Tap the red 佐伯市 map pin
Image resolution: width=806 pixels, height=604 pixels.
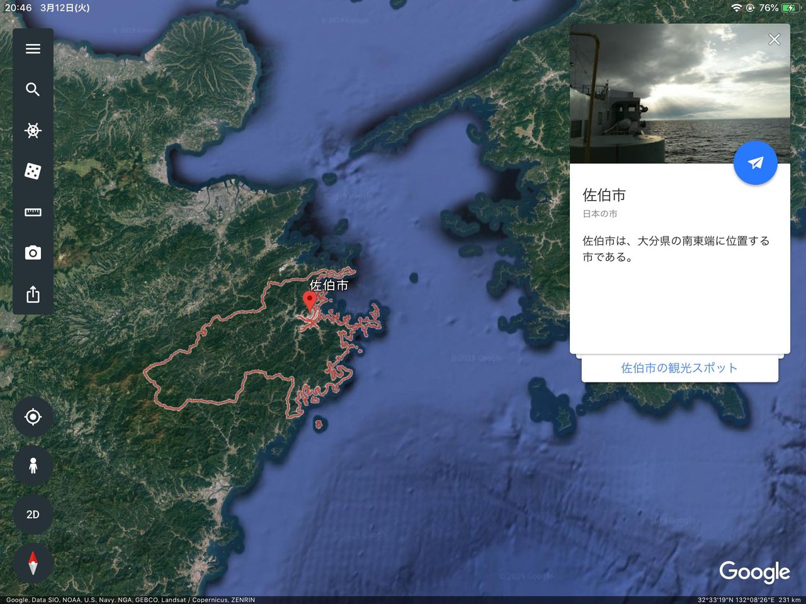[x=309, y=301]
